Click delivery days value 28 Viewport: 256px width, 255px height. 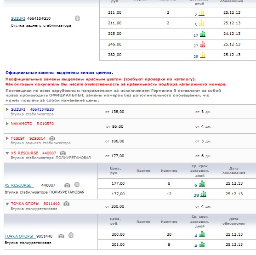pos(196,195)
